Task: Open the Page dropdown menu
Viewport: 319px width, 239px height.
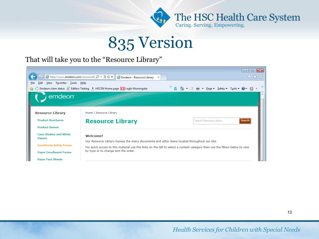Action: [x=210, y=89]
